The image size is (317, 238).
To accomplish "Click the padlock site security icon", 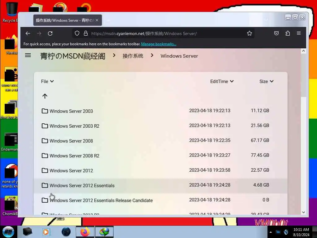I will tap(86, 33).
